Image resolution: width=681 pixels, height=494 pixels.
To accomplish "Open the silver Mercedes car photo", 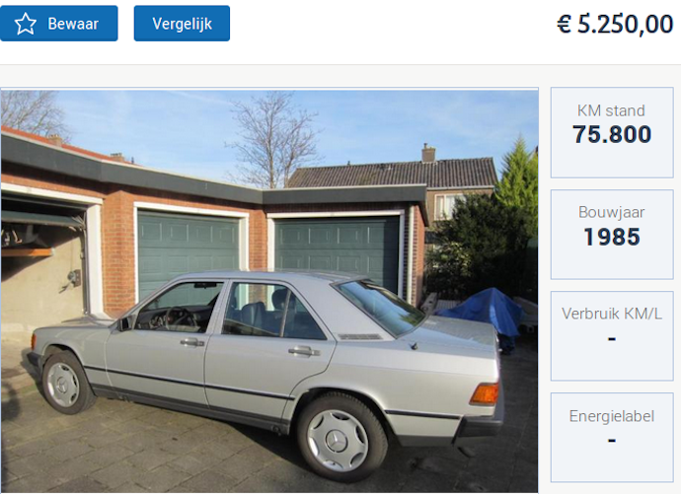I will (x=269, y=290).
